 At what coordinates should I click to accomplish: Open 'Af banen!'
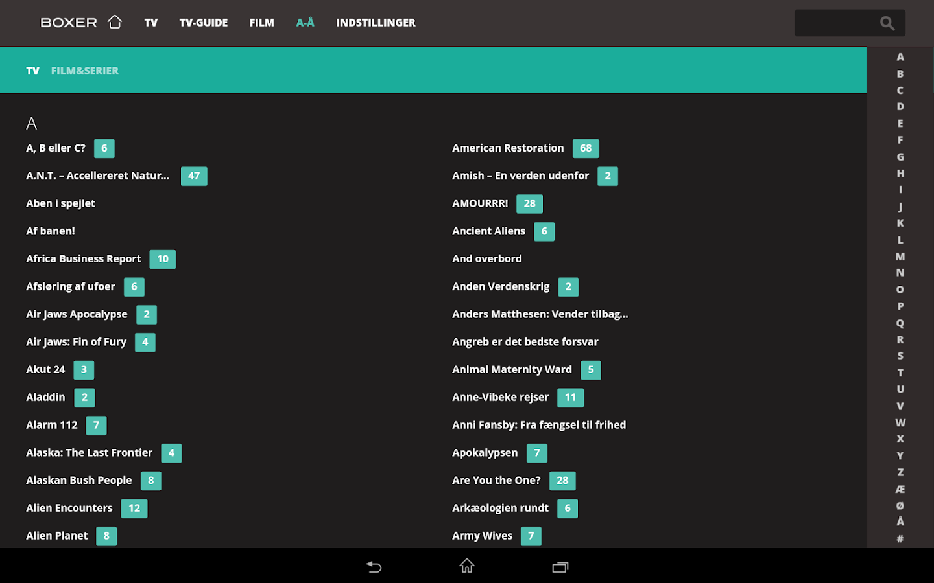tap(51, 231)
